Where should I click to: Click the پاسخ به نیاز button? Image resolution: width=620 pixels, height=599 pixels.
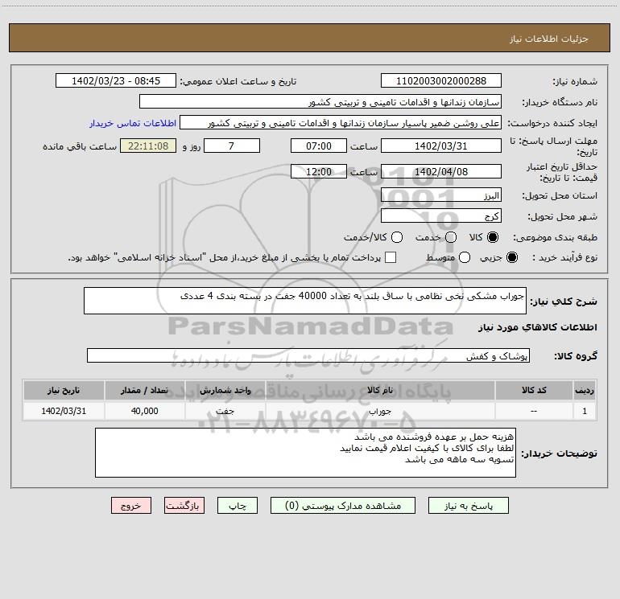(469, 506)
